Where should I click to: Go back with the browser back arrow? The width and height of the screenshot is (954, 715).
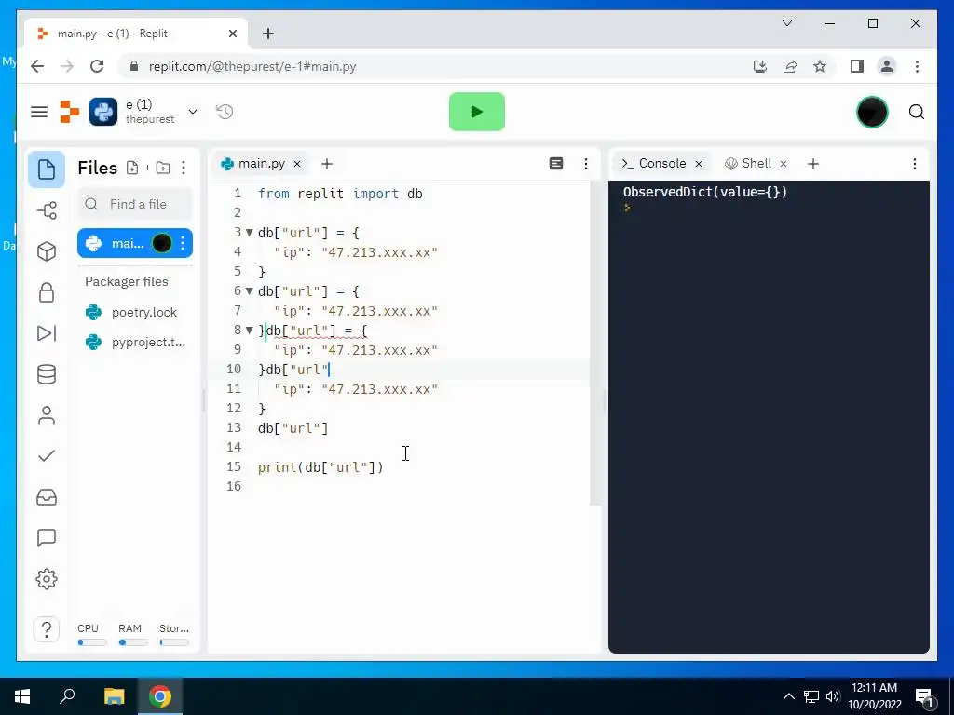(37, 66)
